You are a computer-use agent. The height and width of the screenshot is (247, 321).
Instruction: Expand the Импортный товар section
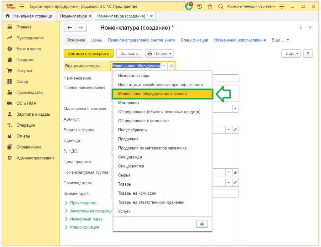86,219
